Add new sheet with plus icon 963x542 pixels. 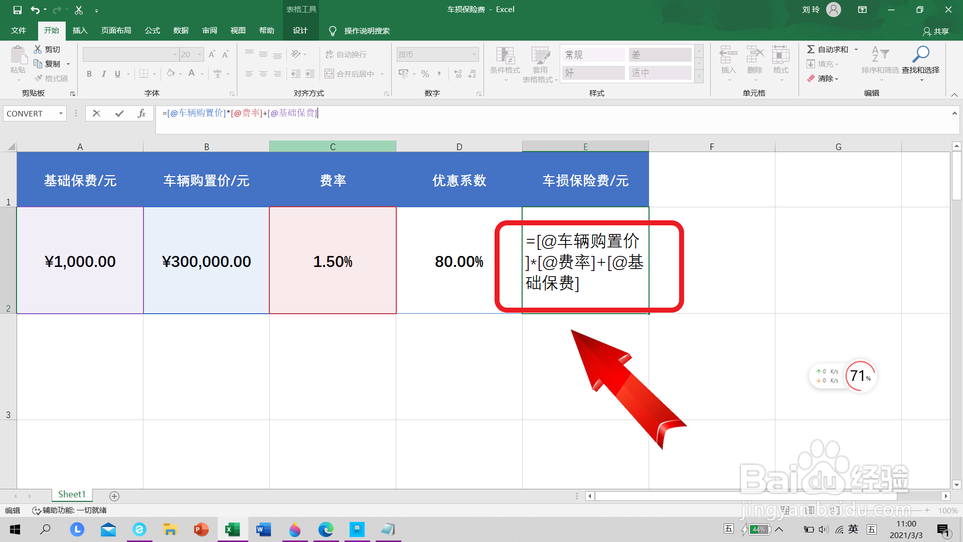click(114, 496)
